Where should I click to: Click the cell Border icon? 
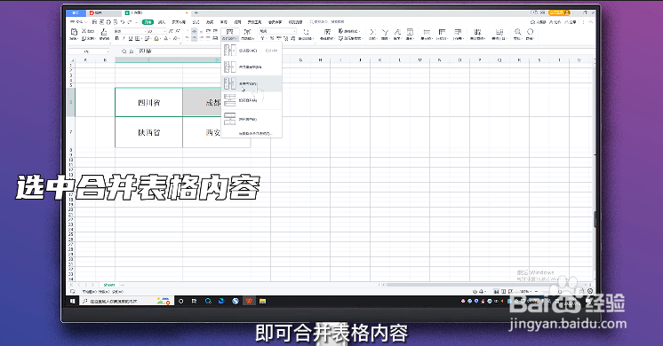137,39
